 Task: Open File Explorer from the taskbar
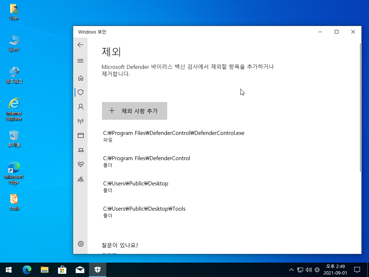point(44,270)
